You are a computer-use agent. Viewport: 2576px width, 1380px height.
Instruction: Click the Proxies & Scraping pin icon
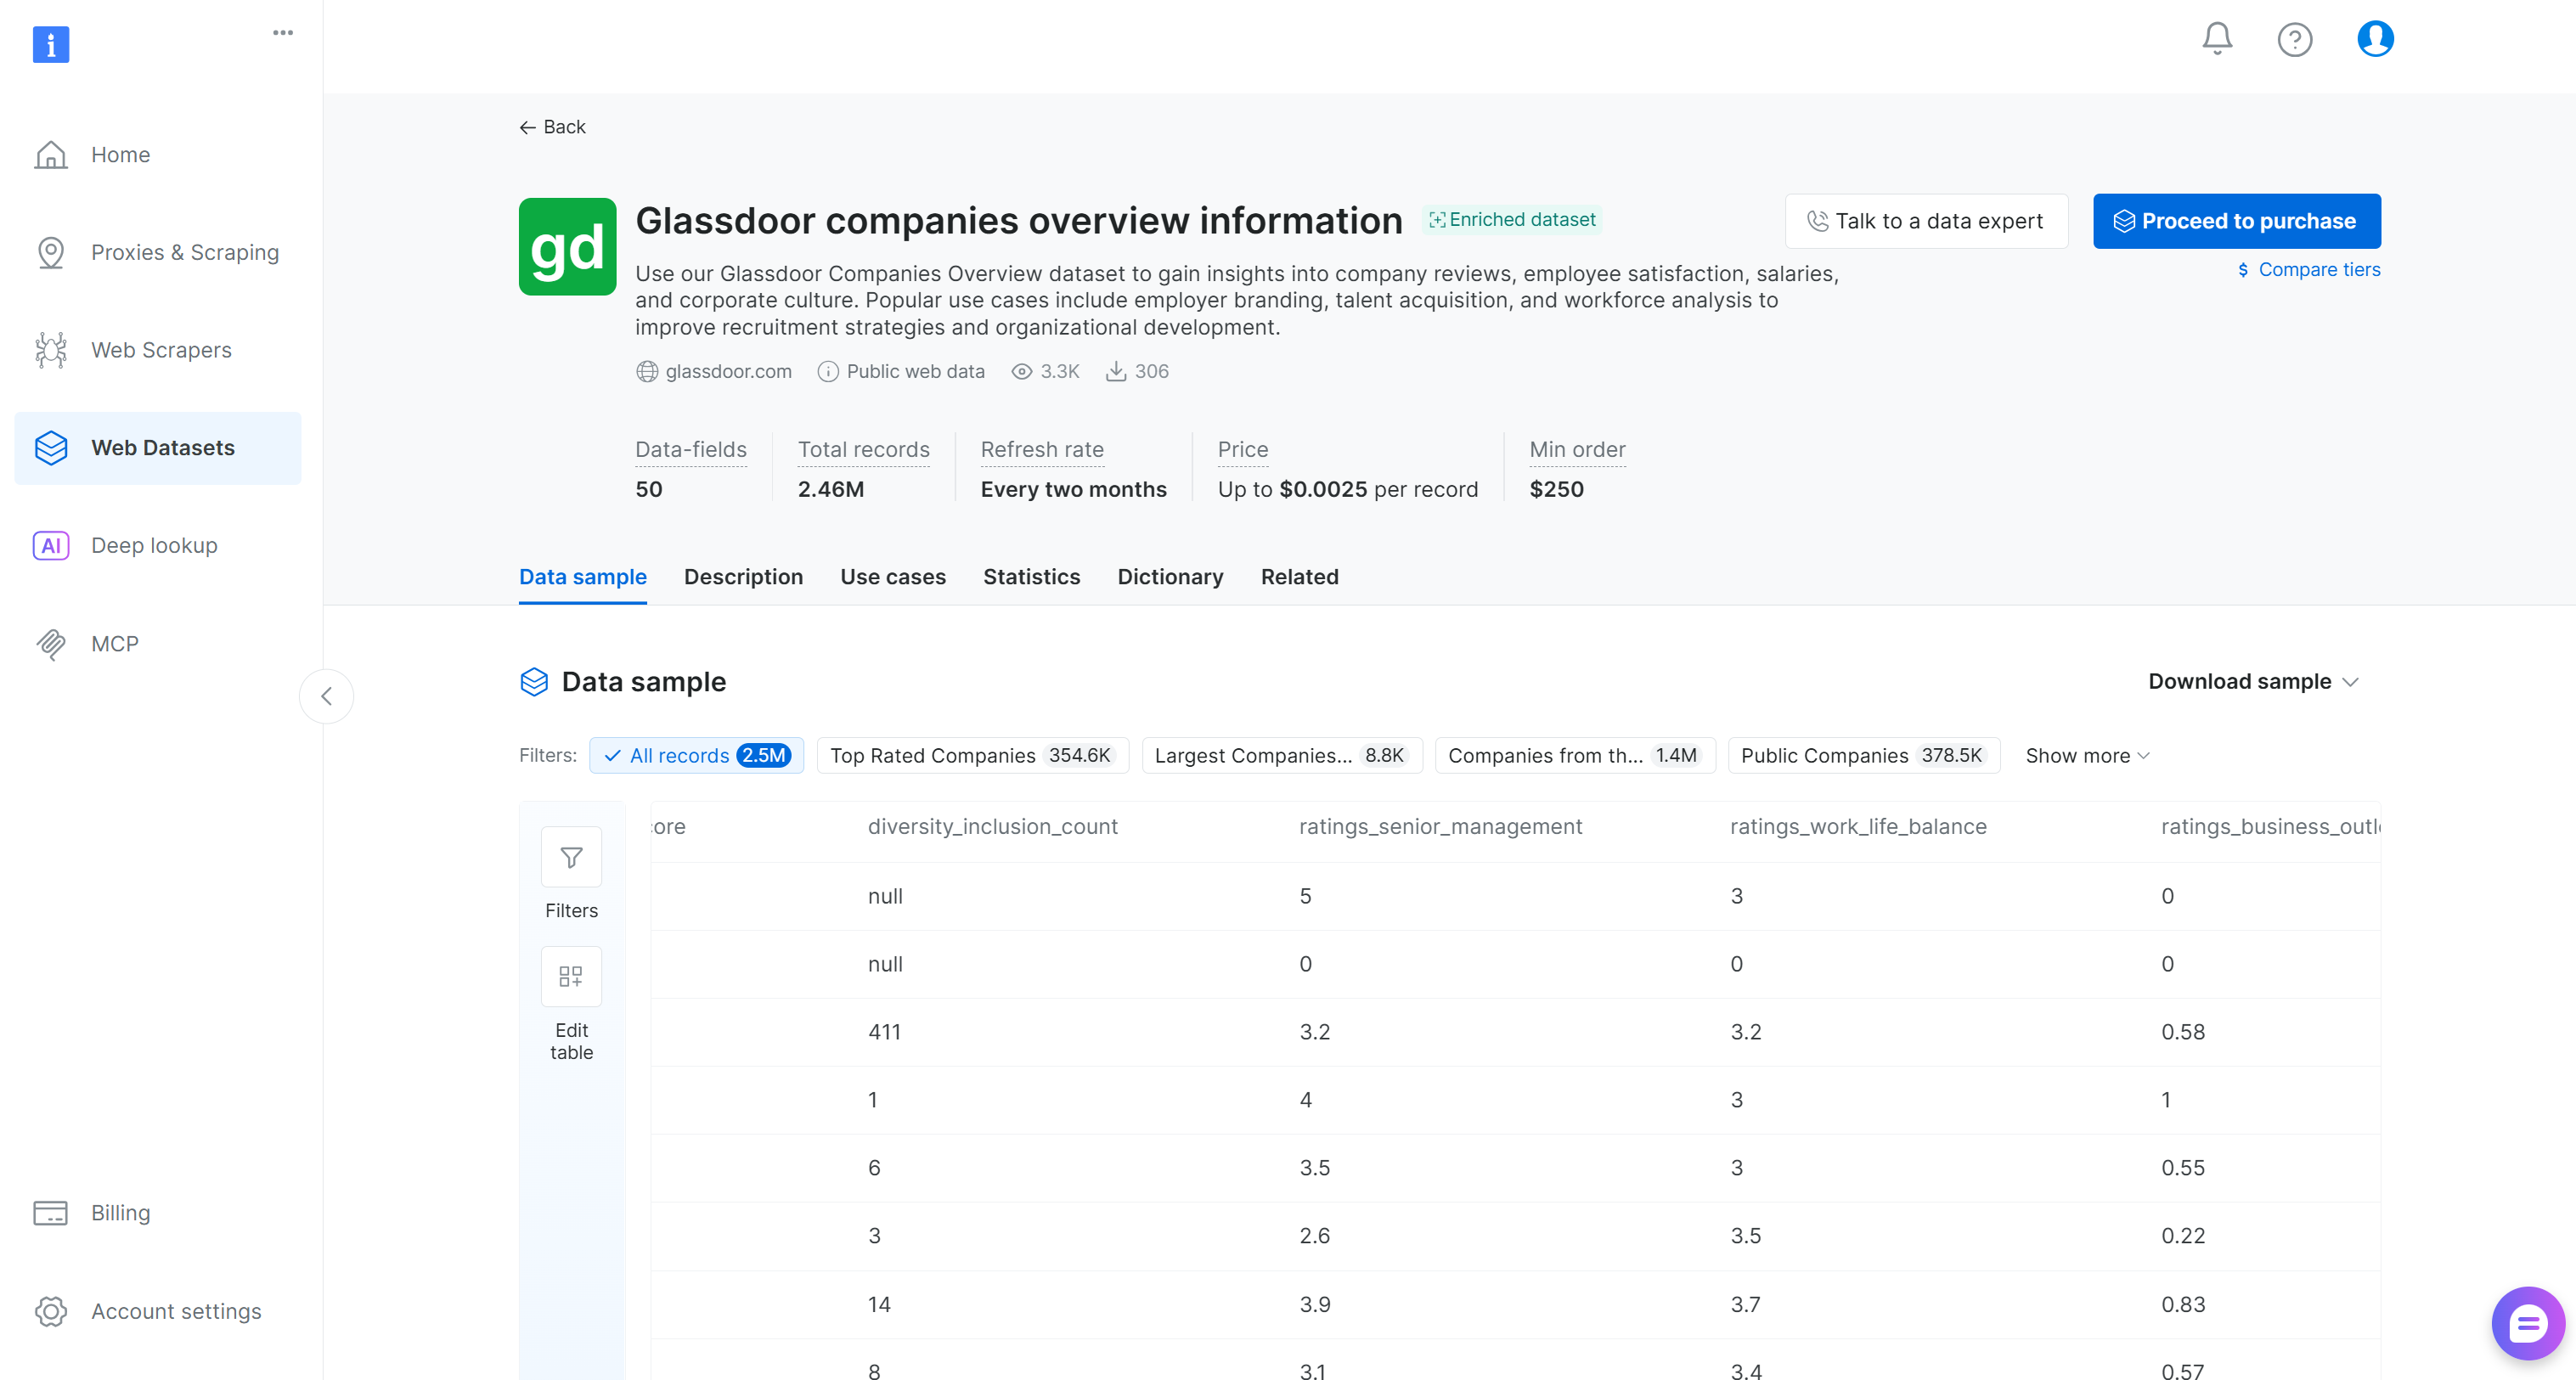(x=51, y=253)
